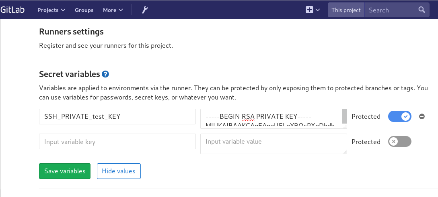The image size is (438, 197).
Task: Open Secret variables help question icon
Action: coord(105,74)
